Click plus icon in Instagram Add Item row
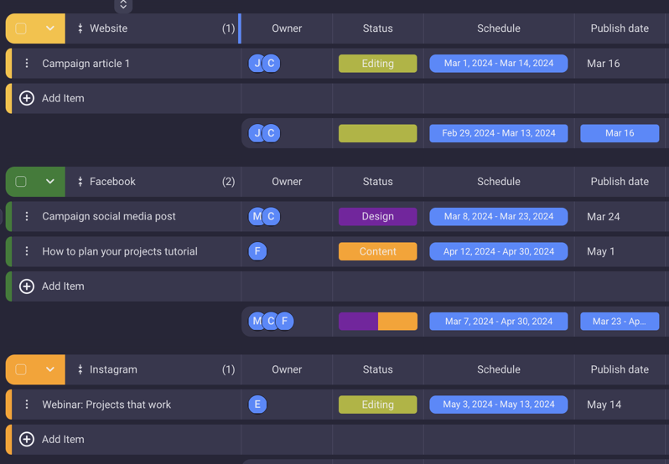669x464 pixels. point(27,439)
